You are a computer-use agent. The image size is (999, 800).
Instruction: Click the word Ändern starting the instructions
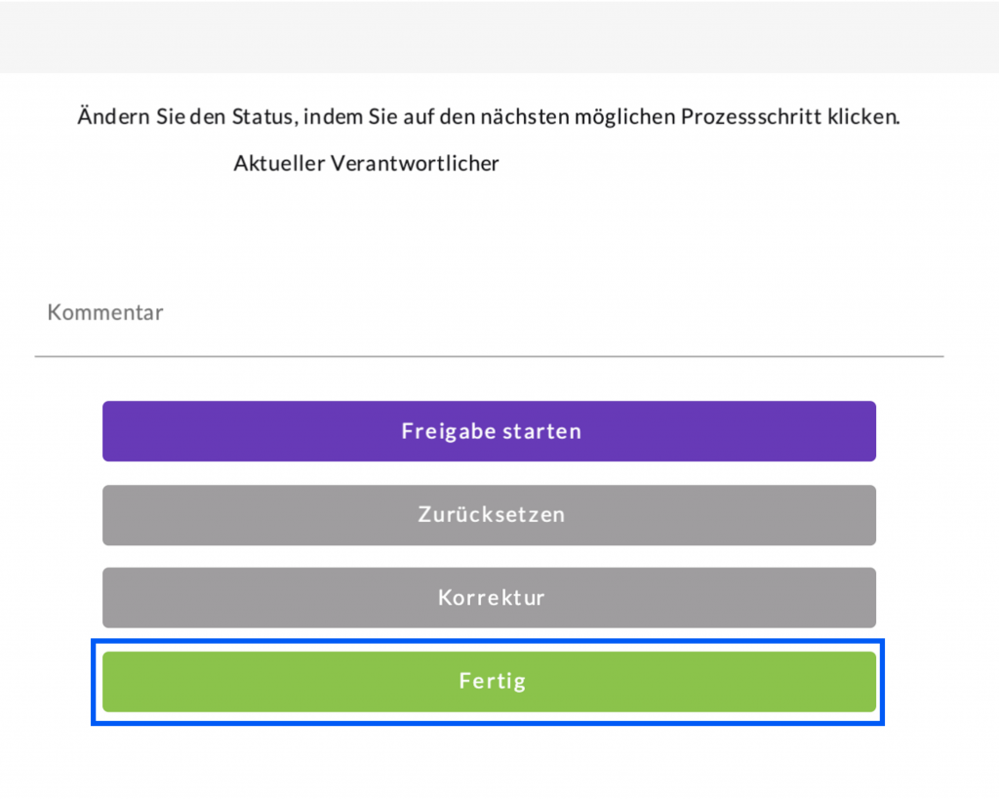pyautogui.click(x=108, y=117)
